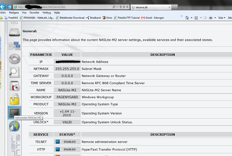Open the Sida dropdown menu
Image resolution: width=232 pixels, height=156 pixels.
coord(222,18)
